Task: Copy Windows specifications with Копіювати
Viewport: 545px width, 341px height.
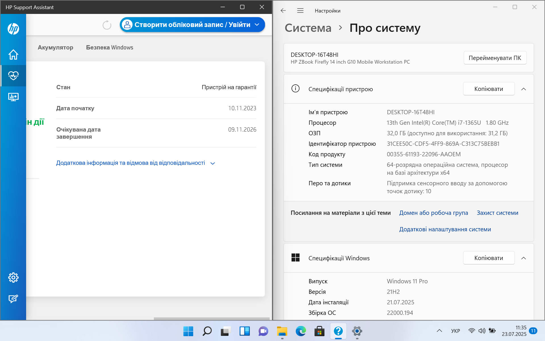Action: pos(489,258)
